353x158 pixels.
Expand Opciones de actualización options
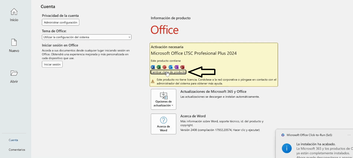163,99
